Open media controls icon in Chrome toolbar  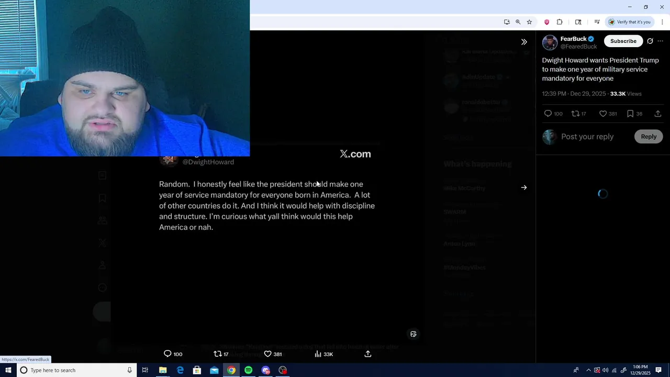[597, 22]
